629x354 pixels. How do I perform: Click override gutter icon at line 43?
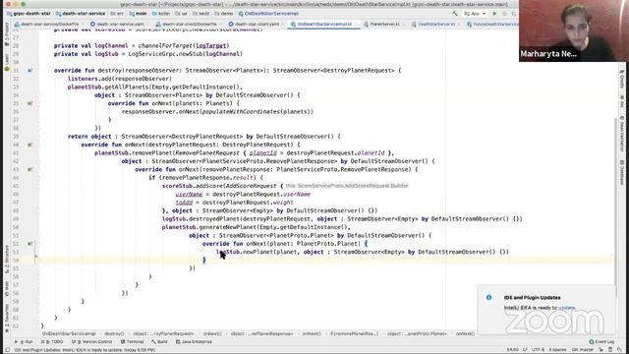click(x=29, y=169)
